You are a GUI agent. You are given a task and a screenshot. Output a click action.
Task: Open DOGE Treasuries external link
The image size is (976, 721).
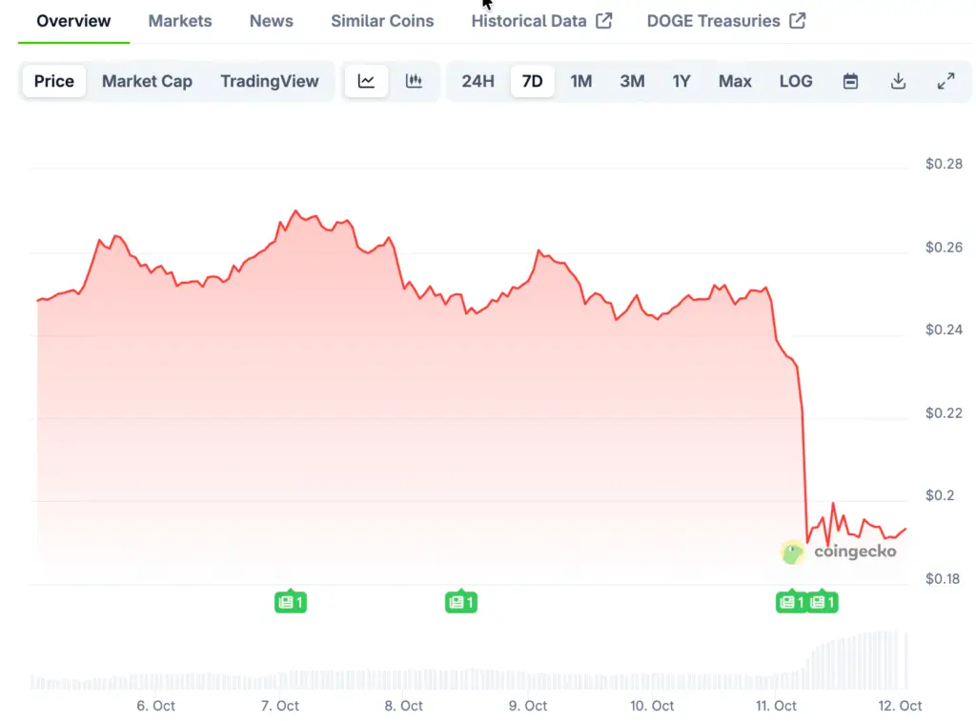tap(726, 21)
